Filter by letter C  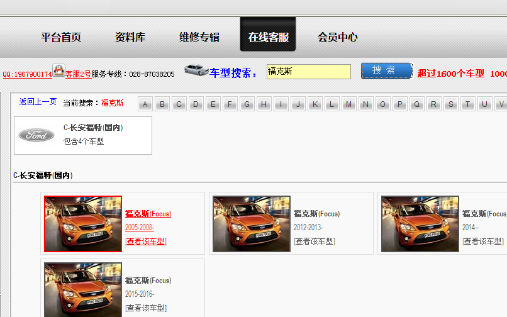(179, 104)
